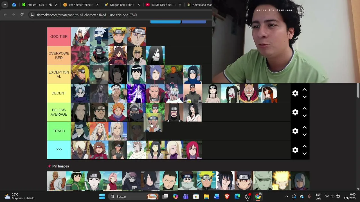Show hidden system tray icons
This screenshot has height=202, width=360.
[x=287, y=197]
